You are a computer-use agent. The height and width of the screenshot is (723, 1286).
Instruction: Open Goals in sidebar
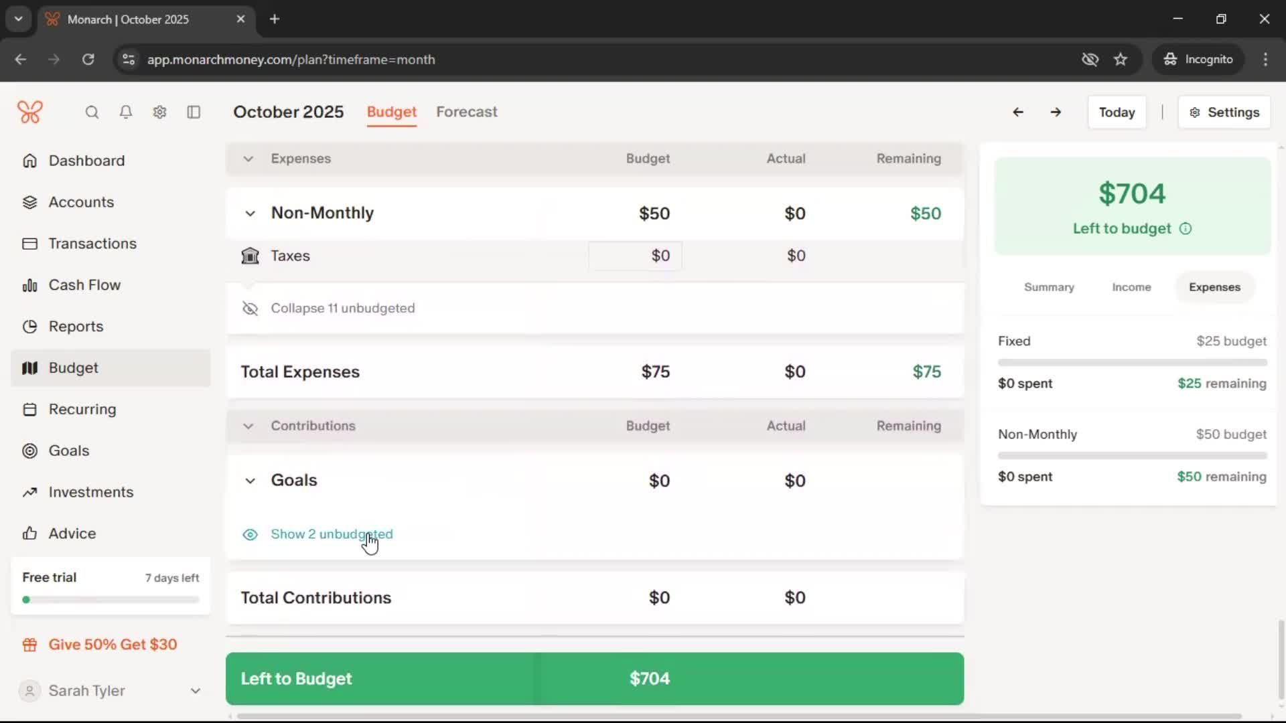(68, 451)
